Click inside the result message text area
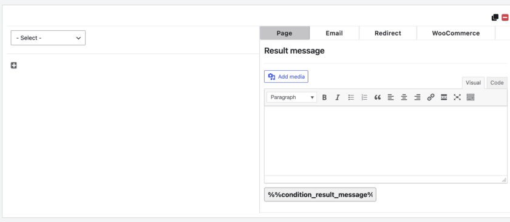Image resolution: width=510 pixels, height=222 pixels. pos(386,141)
